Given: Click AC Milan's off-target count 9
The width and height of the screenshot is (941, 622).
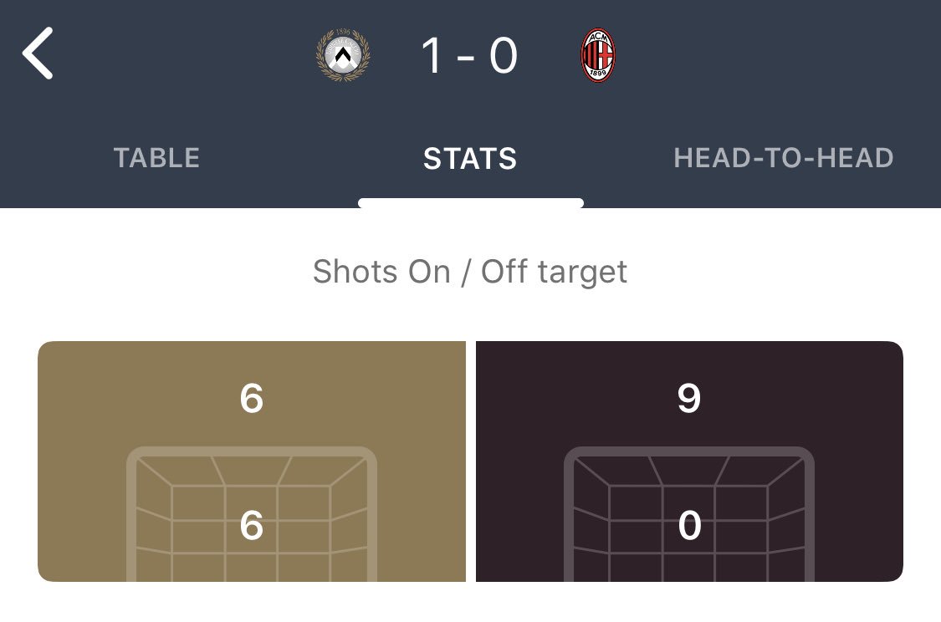Looking at the screenshot, I should (x=688, y=399).
